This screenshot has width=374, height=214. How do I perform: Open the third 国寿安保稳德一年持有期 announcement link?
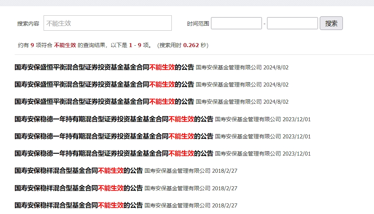click(114, 154)
